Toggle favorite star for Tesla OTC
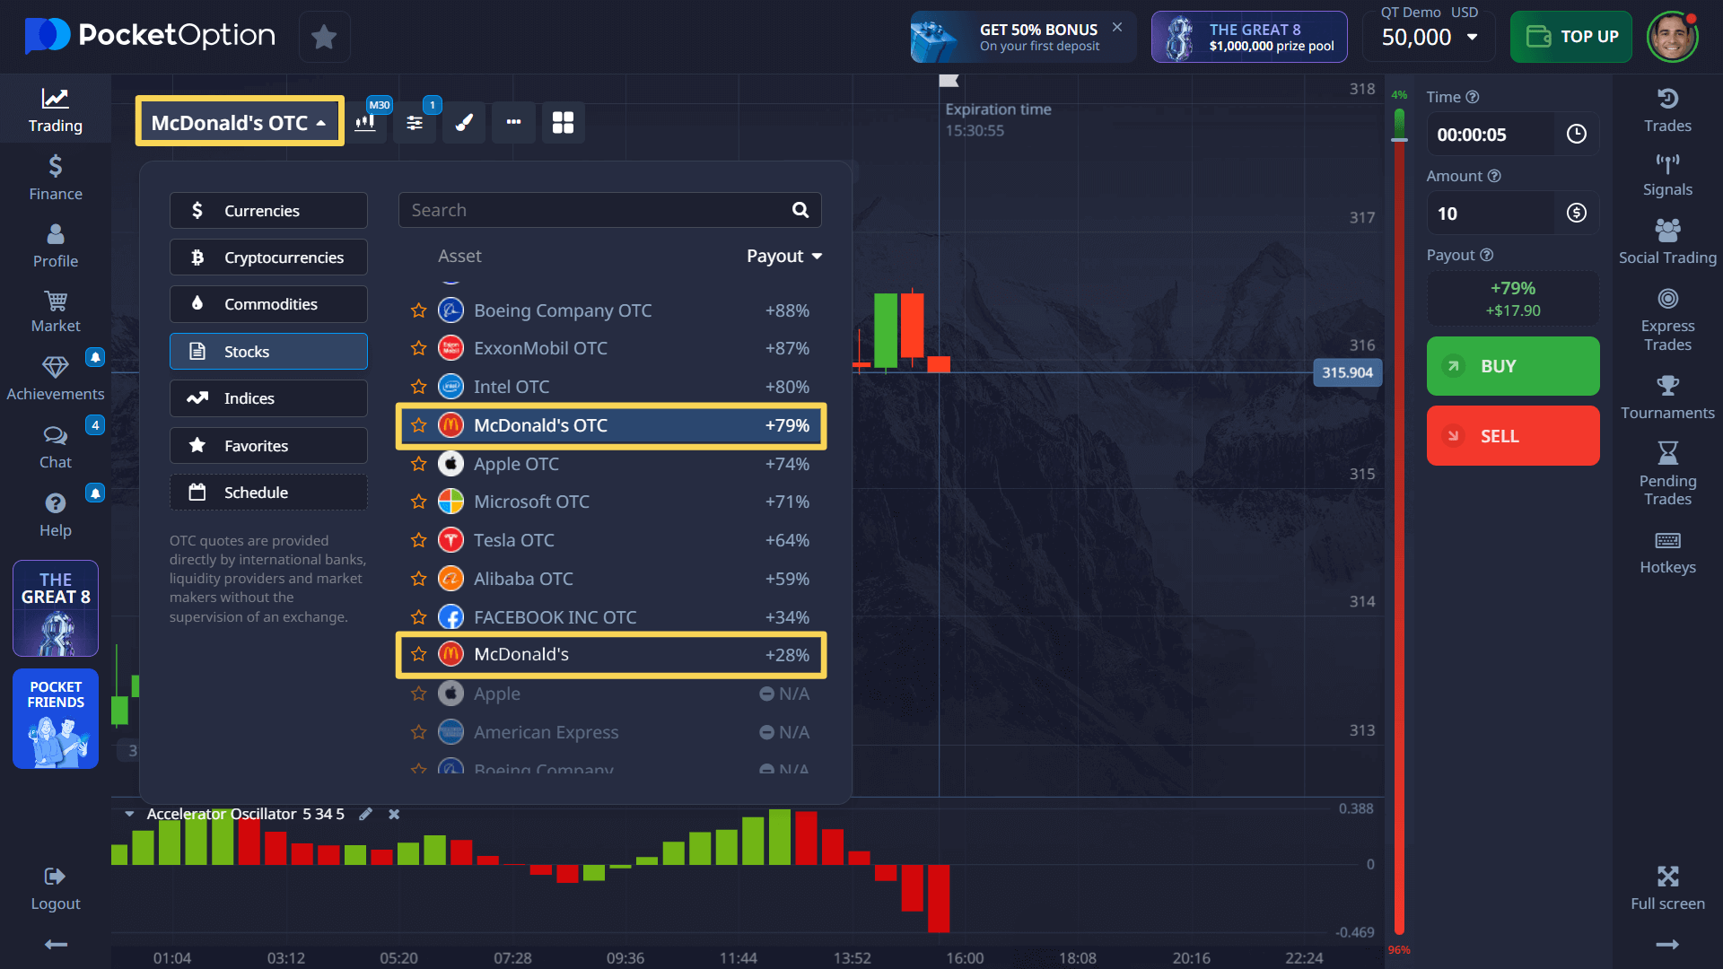Image resolution: width=1723 pixels, height=969 pixels. [418, 540]
